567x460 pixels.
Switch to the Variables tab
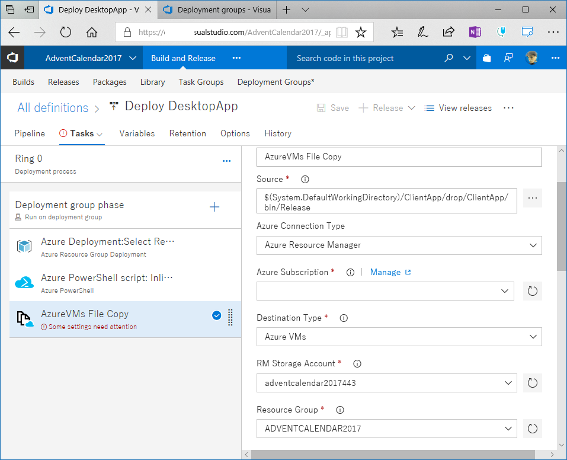[x=137, y=133]
